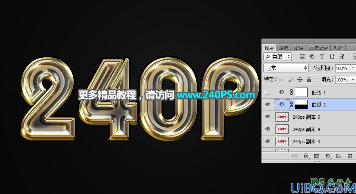This screenshot has height=194, width=356.
Task: Click the link layers chain icon at panel bottom
Action: coord(294,156)
